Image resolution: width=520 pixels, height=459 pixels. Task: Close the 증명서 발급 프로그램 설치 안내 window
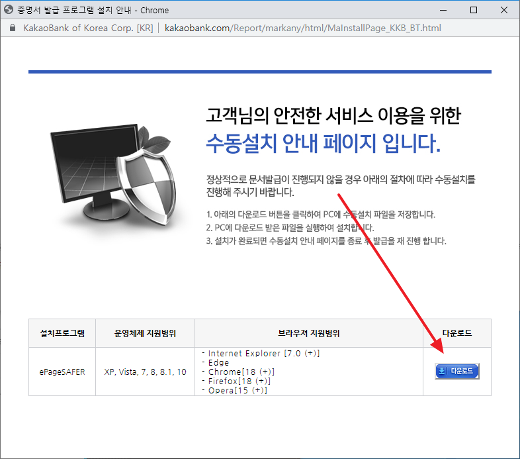pyautogui.click(x=503, y=10)
